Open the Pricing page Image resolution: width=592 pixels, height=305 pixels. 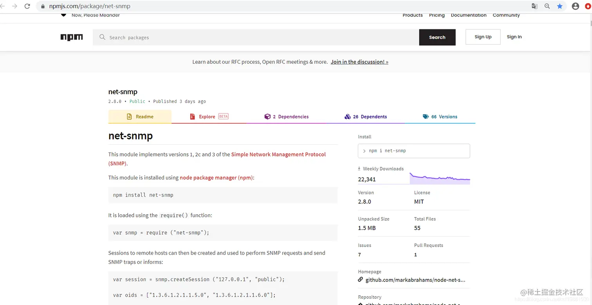click(x=437, y=15)
